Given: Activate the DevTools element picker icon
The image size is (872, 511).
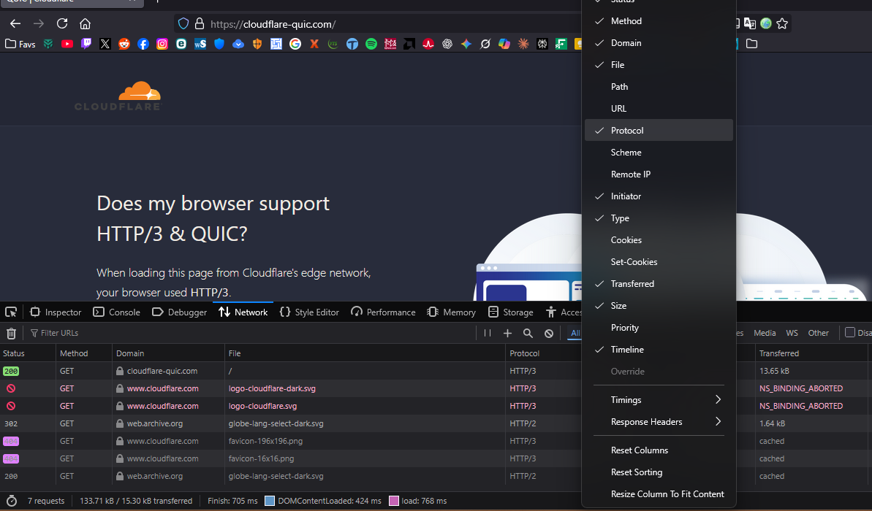Looking at the screenshot, I should [11, 312].
